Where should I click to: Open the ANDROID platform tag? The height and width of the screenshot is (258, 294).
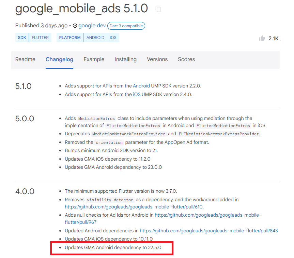[95, 38]
